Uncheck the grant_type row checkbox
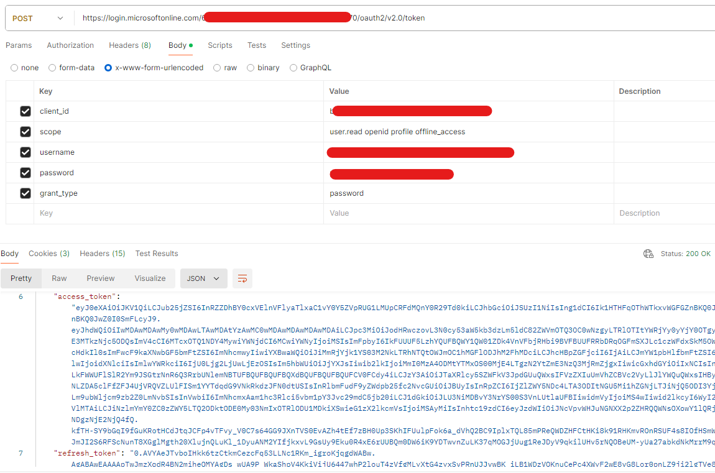Image resolution: width=715 pixels, height=473 pixels. tap(25, 193)
